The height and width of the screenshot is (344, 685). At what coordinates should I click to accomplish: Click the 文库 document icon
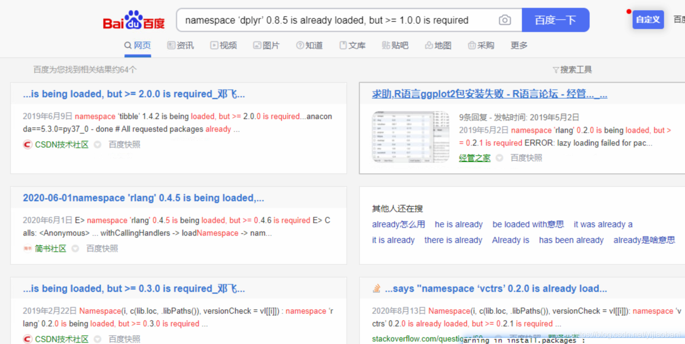[343, 45]
